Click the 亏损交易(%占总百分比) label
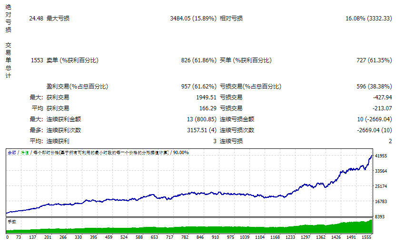This screenshot has height=244, width=405. [250, 87]
